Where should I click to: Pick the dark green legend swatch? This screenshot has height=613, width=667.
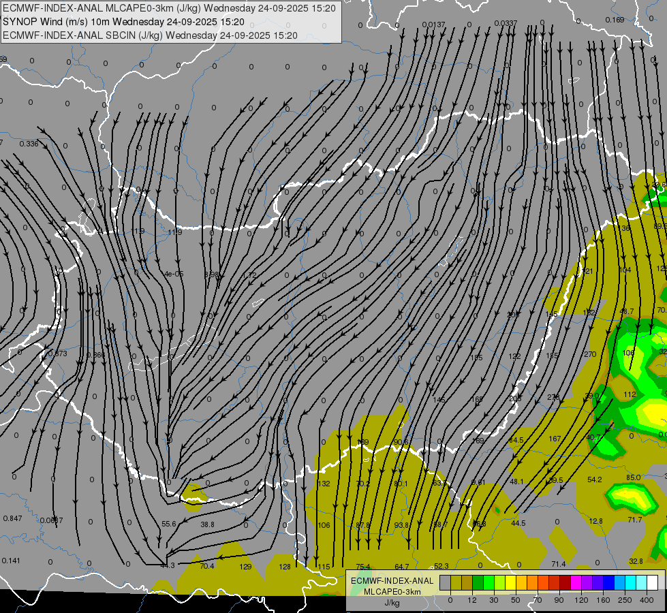pos(478,582)
